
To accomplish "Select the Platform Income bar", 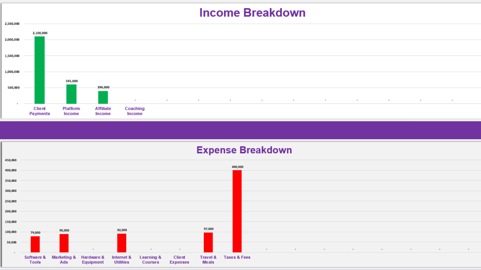I will (x=71, y=94).
